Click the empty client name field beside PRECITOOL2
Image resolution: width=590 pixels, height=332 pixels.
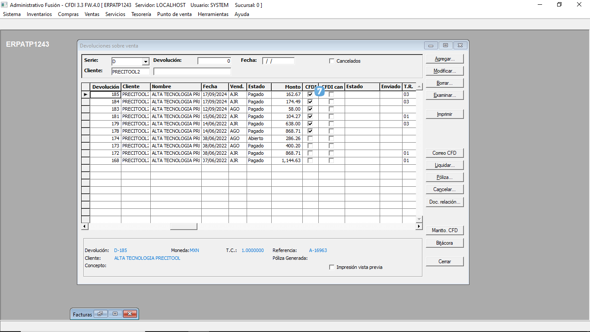point(192,71)
